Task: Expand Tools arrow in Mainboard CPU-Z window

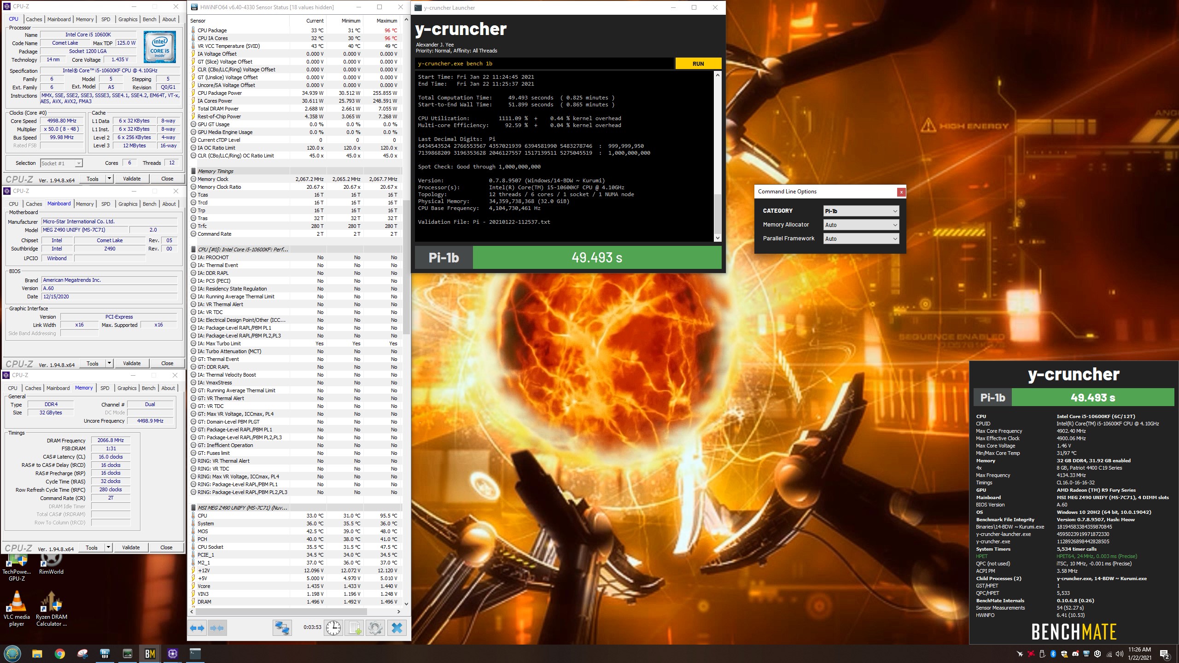Action: [x=109, y=363]
